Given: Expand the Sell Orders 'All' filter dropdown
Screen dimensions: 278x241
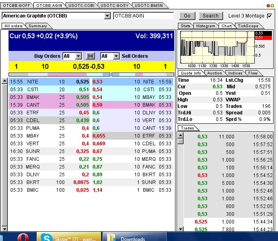Looking at the screenshot, I should pyautogui.click(x=116, y=56).
